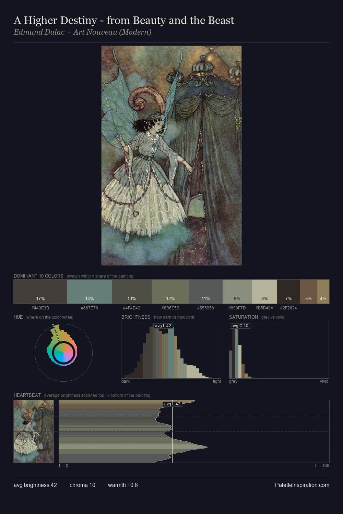Viewport: 343px width, 514px height.
Task: Select the 8% pale swatch #B5B49A
Action: (264, 292)
